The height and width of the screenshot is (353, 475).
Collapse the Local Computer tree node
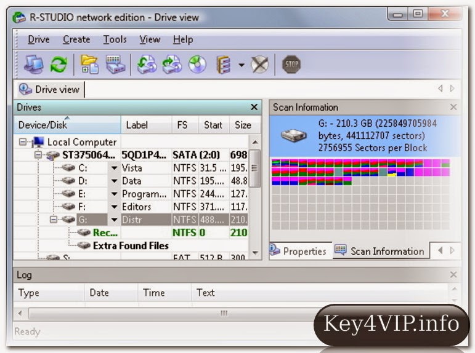(x=23, y=142)
